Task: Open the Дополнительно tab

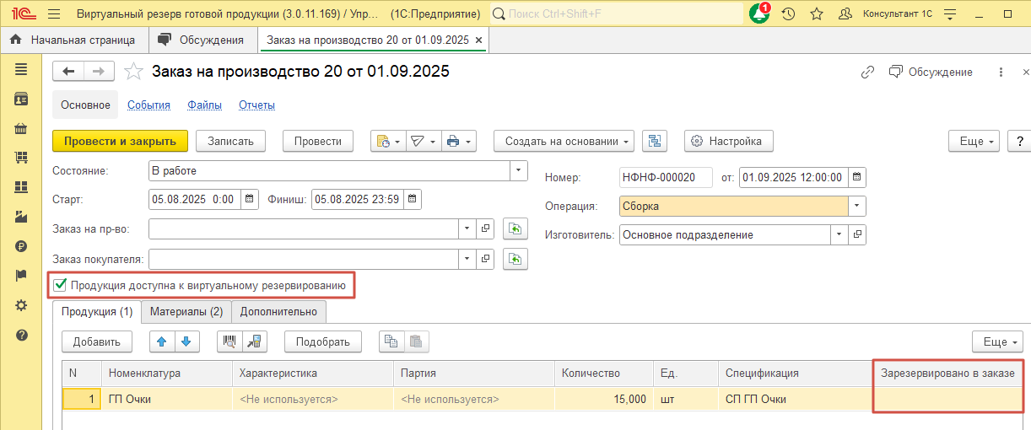Action: (x=278, y=312)
